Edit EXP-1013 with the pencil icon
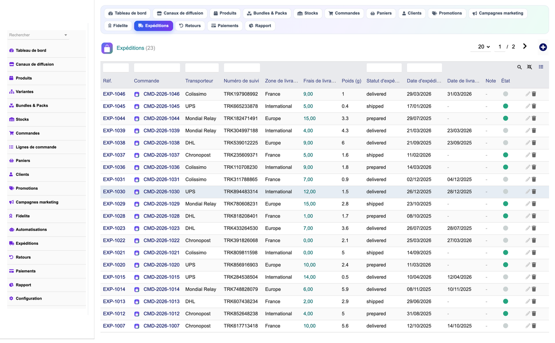Viewport: 555px width, 343px height. point(528,301)
